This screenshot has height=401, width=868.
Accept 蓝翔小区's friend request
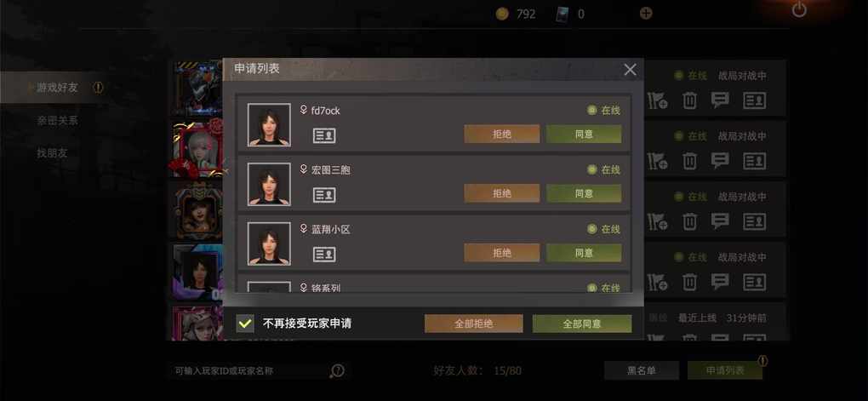pos(584,253)
